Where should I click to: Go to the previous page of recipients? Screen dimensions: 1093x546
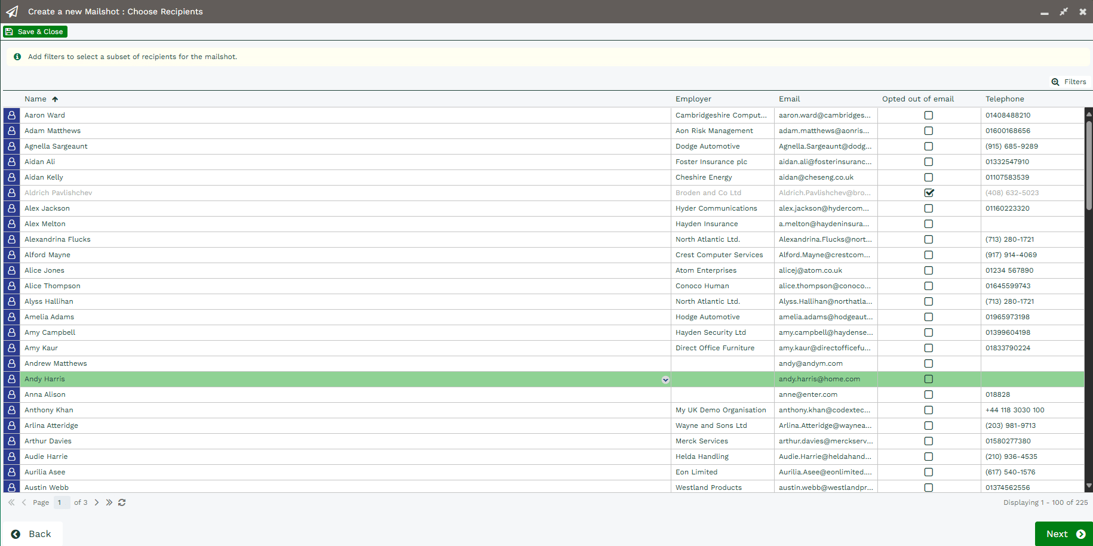coord(24,502)
